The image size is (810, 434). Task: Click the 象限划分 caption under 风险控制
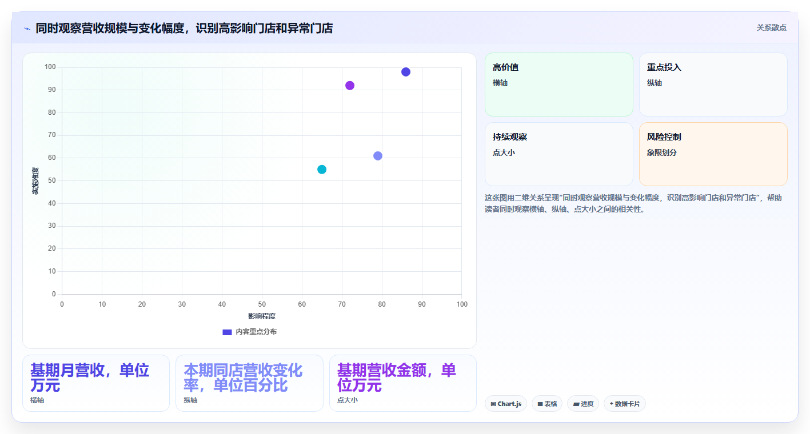(662, 153)
